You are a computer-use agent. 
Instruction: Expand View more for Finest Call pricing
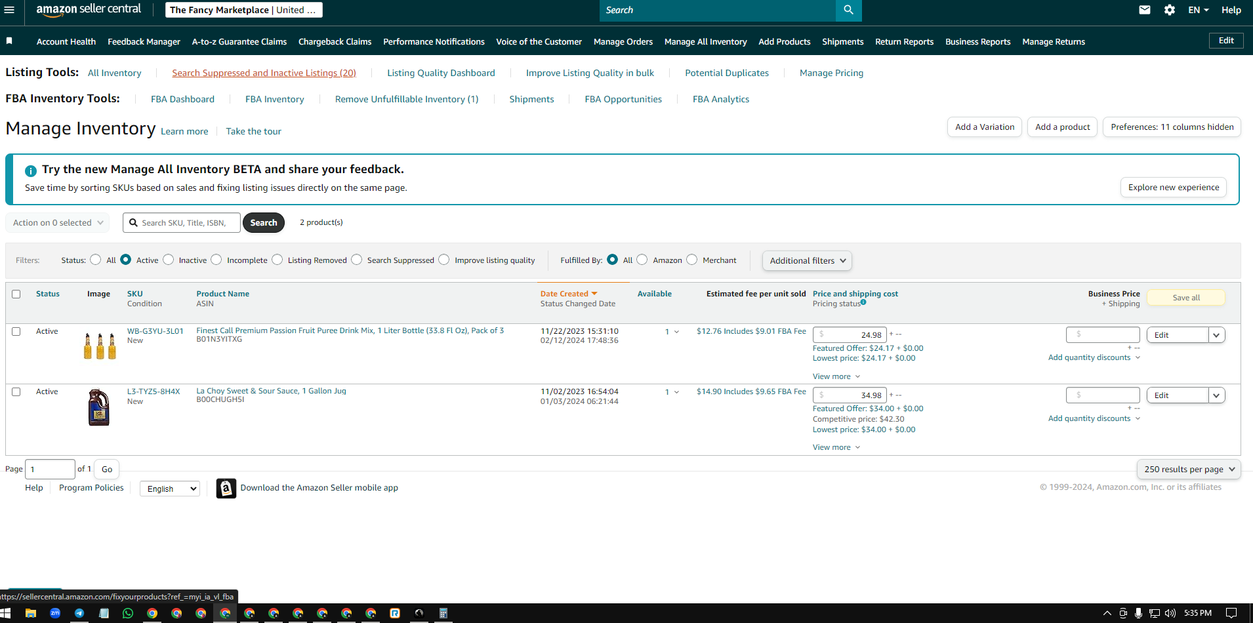pos(836,376)
